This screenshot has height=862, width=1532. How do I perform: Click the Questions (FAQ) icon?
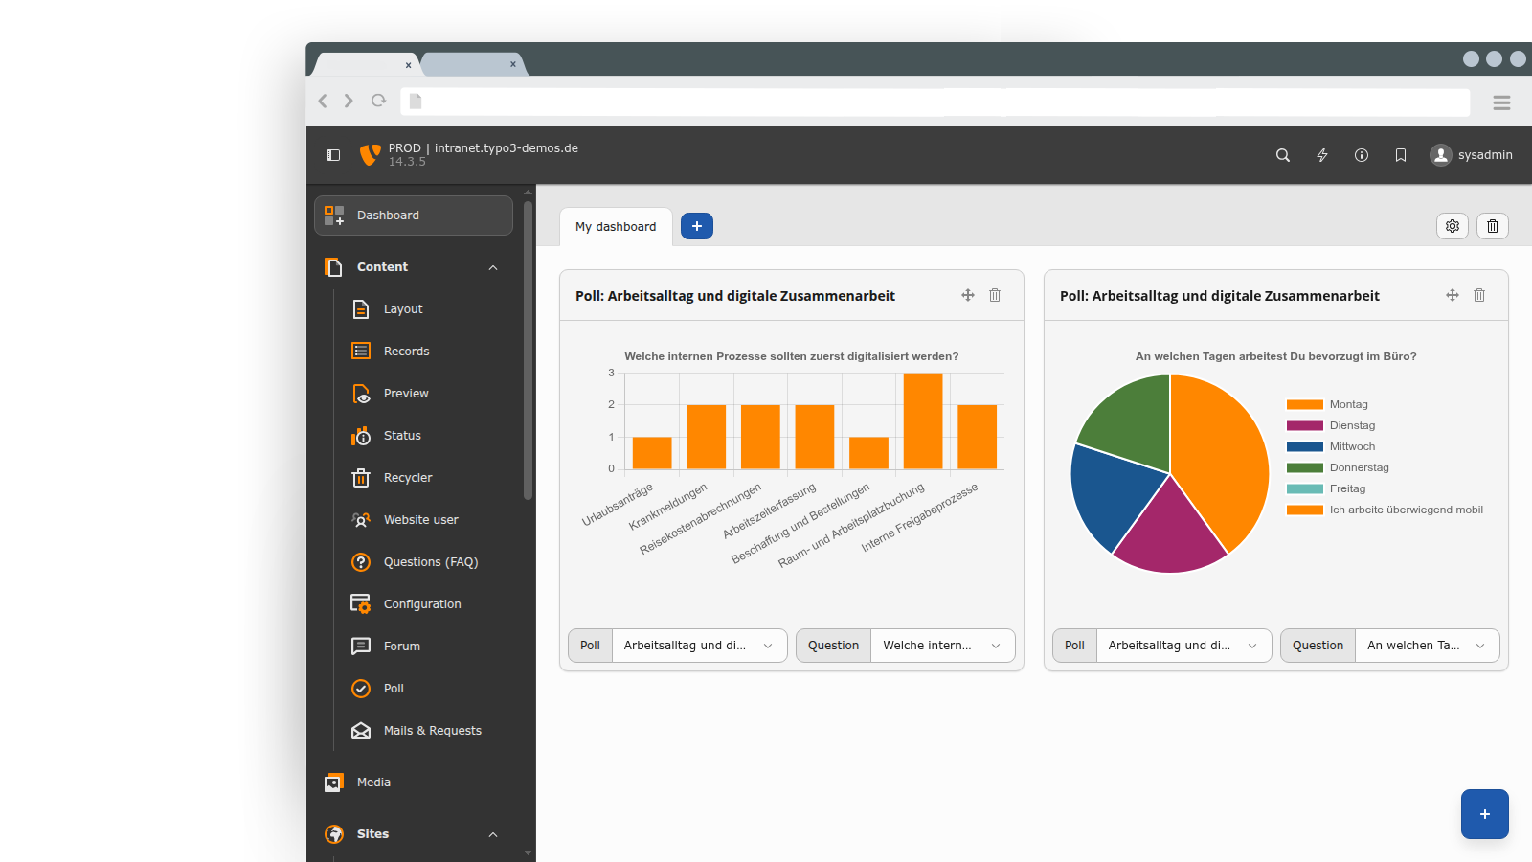361,562
